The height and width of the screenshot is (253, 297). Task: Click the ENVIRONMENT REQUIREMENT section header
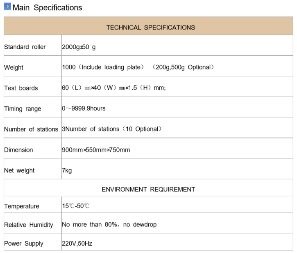click(x=148, y=189)
